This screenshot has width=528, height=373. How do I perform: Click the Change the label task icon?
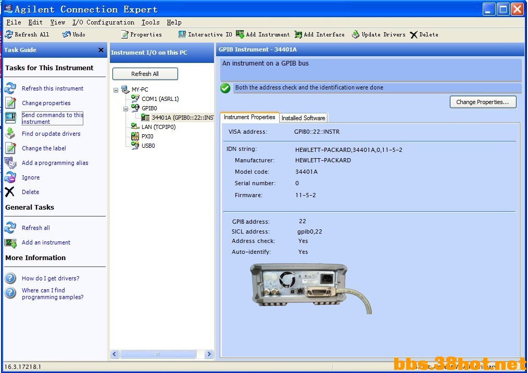(x=10, y=148)
